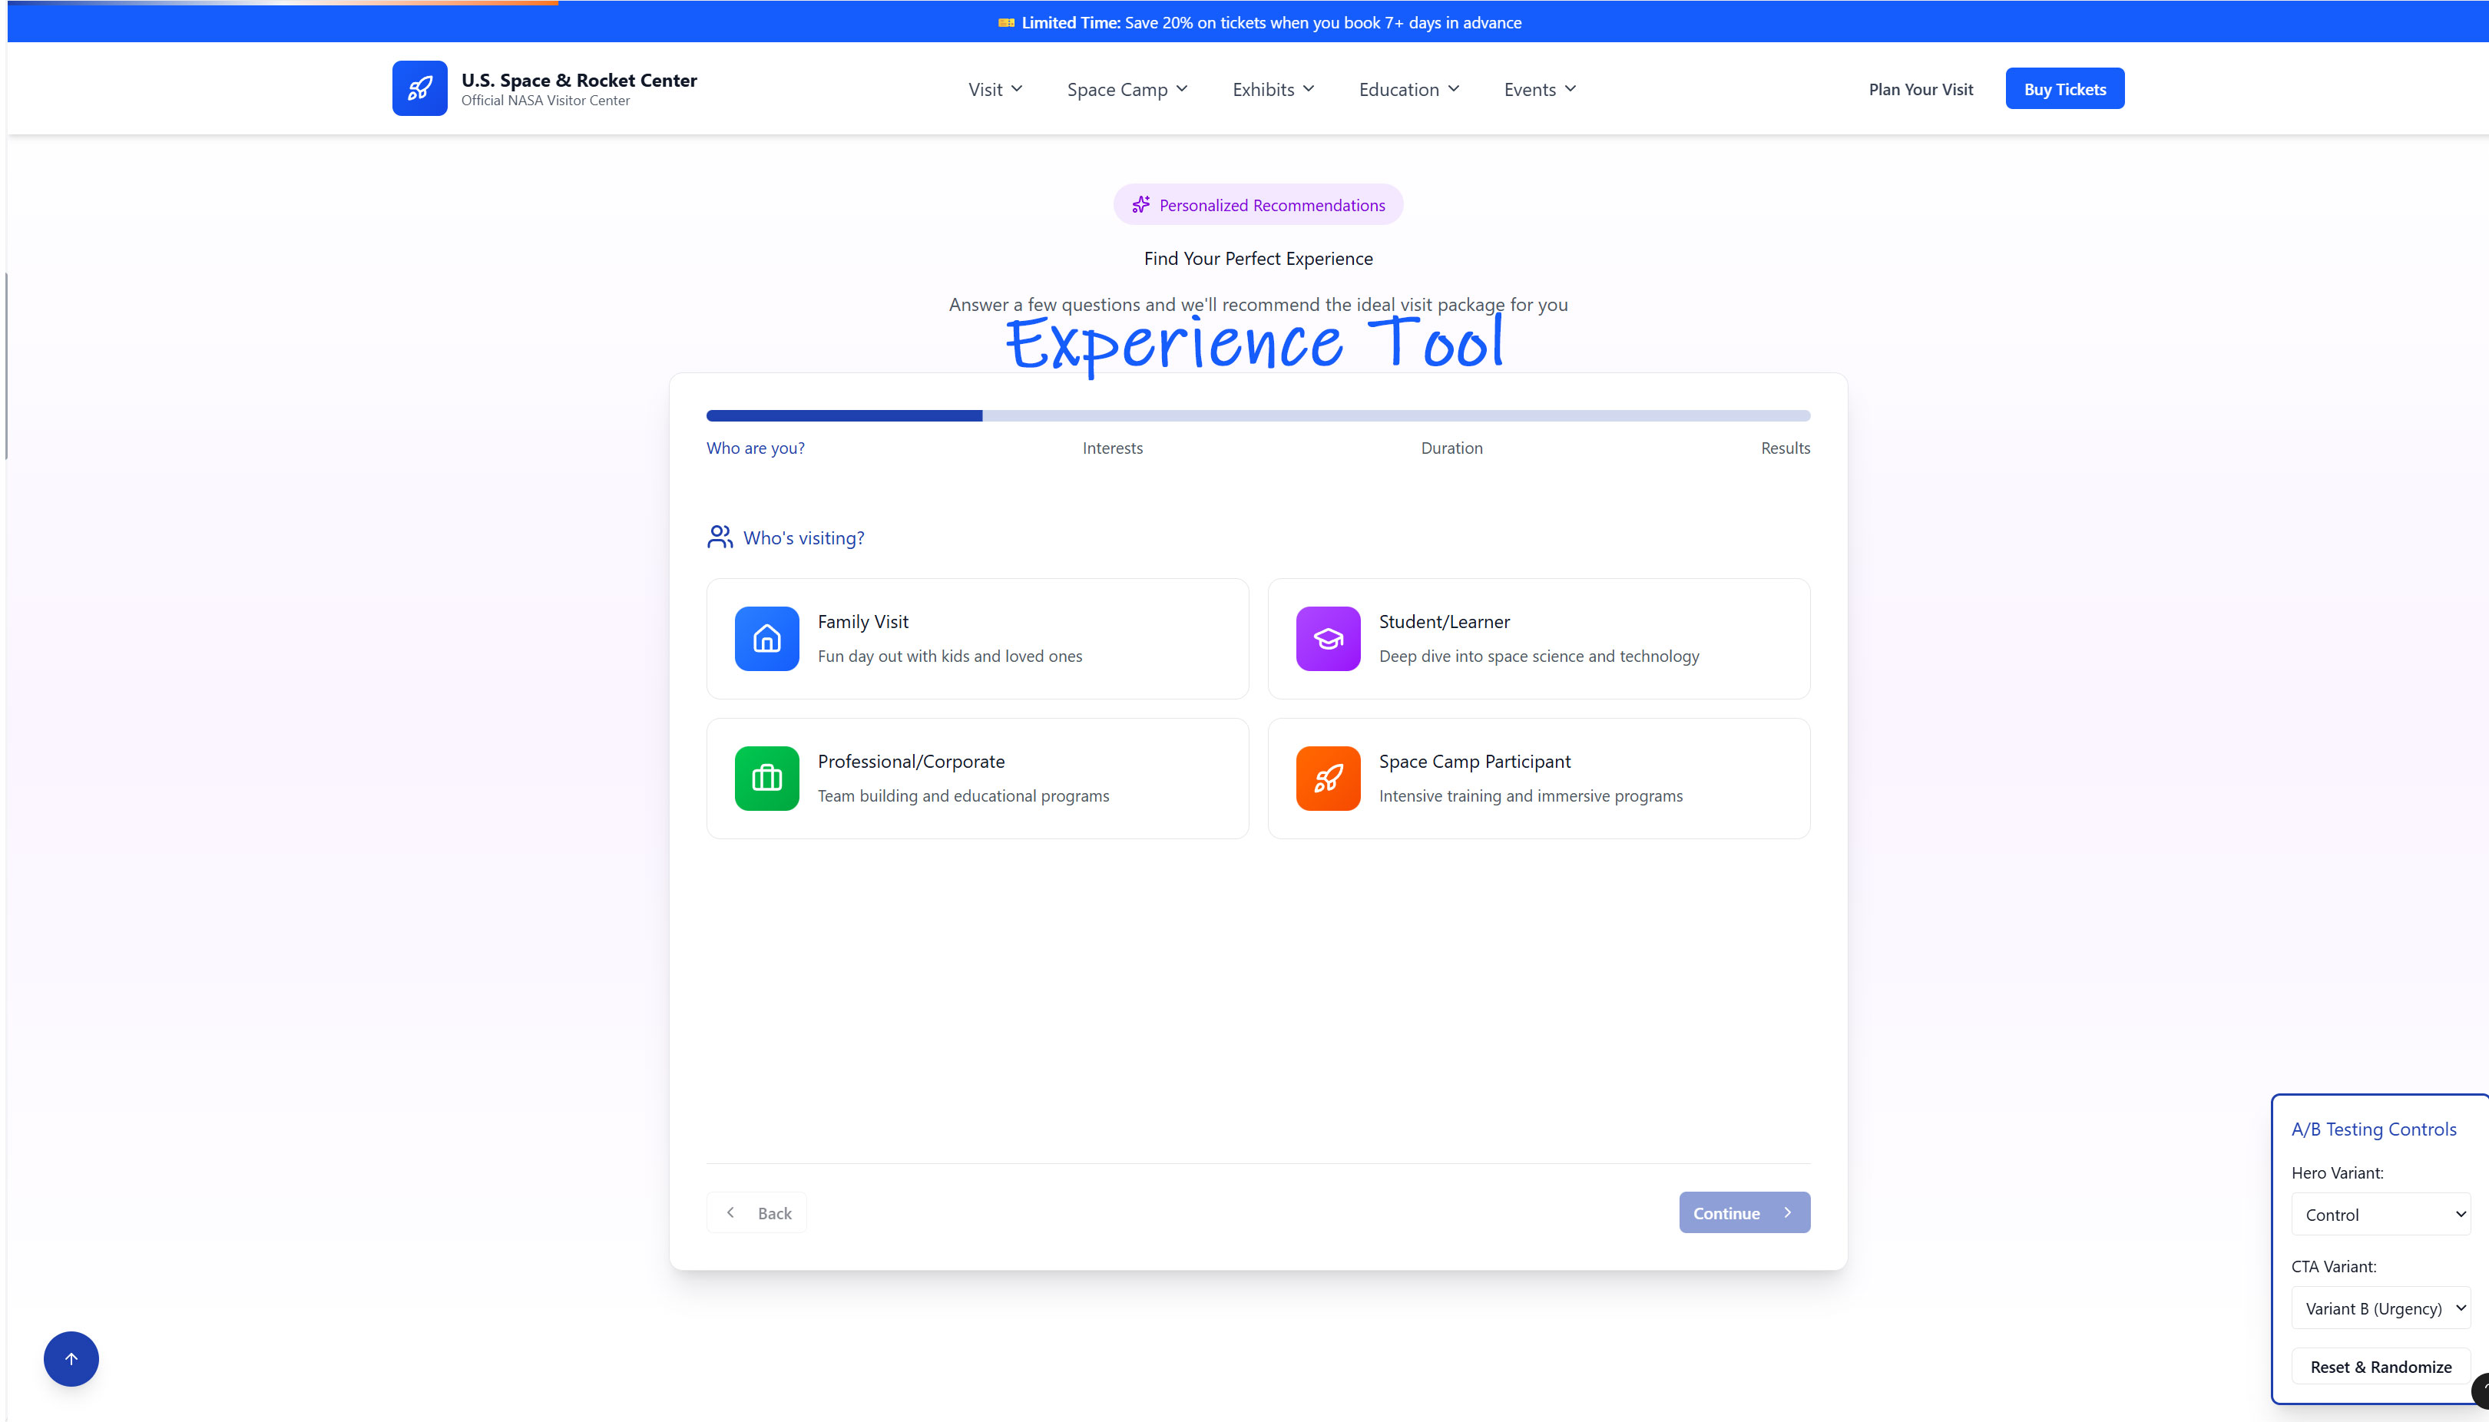Click the Plan Your Visit link
Viewport: 2489px width, 1422px height.
(x=1921, y=90)
